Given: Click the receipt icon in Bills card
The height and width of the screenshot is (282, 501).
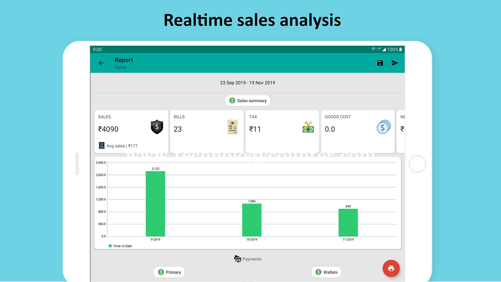Looking at the screenshot, I should coord(232,127).
